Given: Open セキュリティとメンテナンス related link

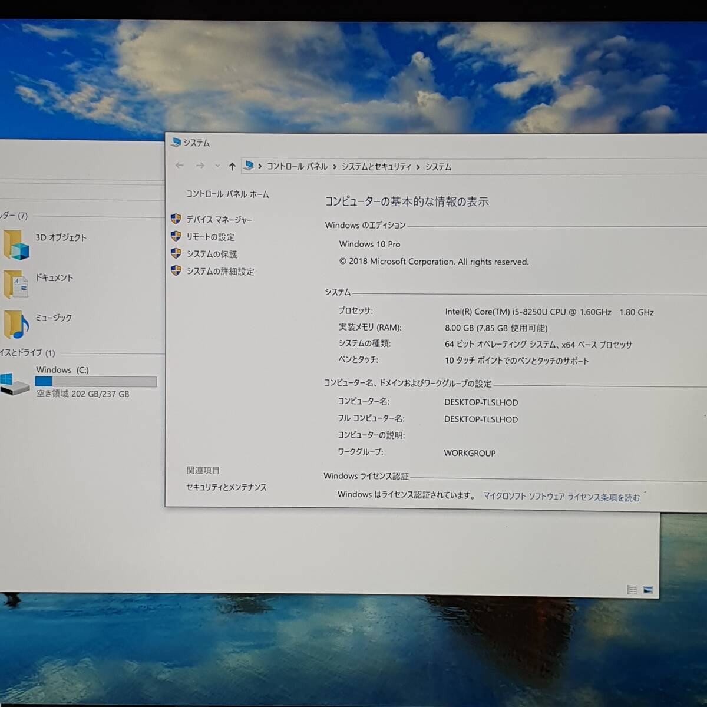Looking at the screenshot, I should (226, 487).
